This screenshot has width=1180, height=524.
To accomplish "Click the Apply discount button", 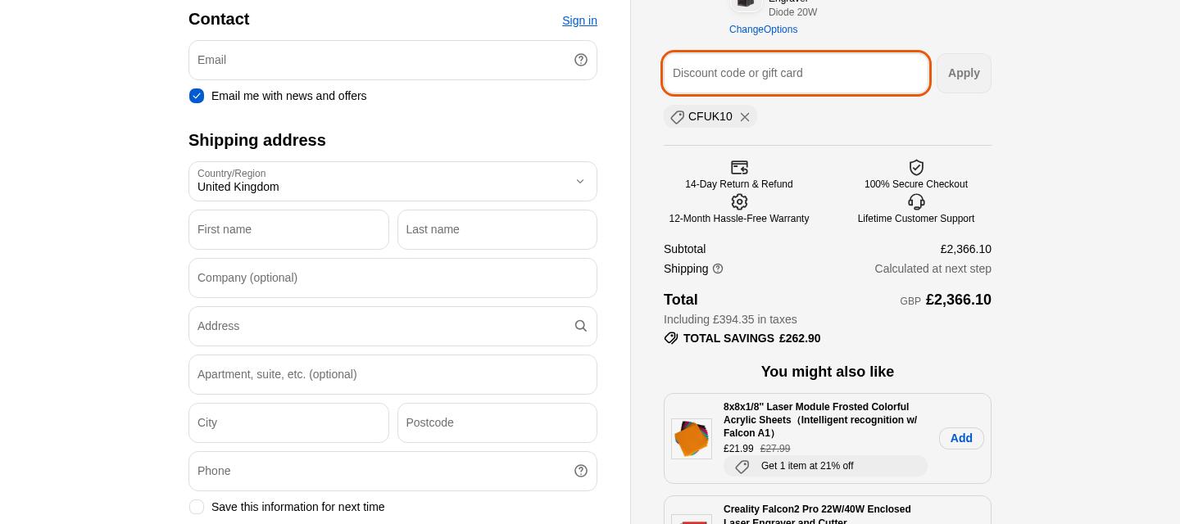I will [x=964, y=73].
